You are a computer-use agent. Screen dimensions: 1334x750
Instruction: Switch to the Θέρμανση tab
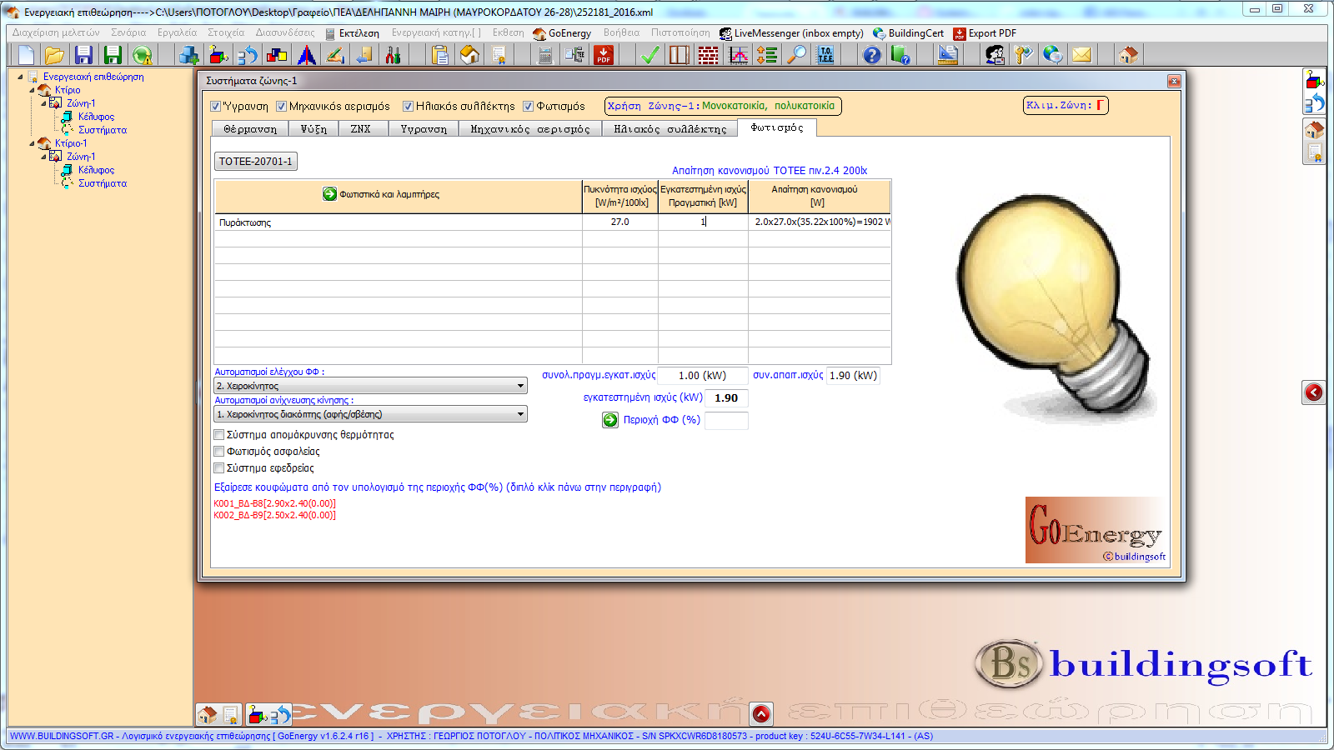point(250,129)
